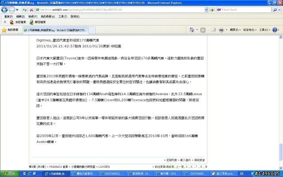Go to the 上一頁 previous page link
The image size is (283, 177).
tap(180, 167)
